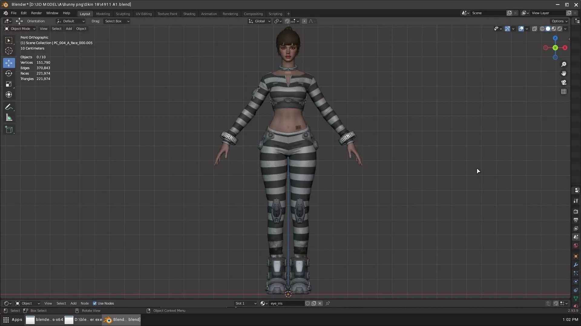Activate the Cursor tool
Screen dimensions: 581x326
click(9, 51)
